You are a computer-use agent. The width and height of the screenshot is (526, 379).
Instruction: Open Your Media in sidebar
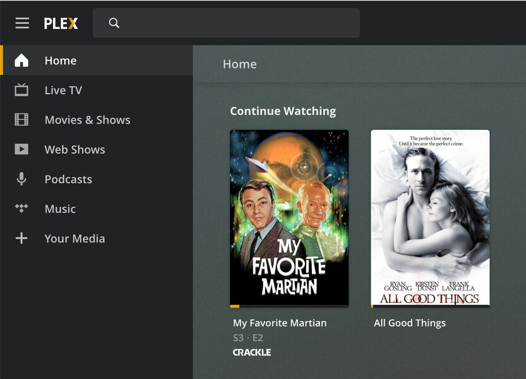coord(97,238)
